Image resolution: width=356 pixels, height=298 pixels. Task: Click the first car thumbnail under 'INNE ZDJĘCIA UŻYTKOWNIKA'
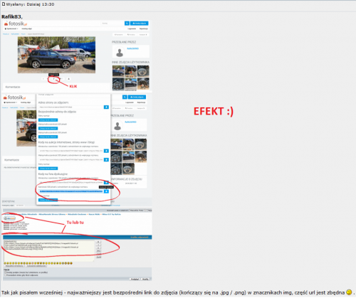118,71
